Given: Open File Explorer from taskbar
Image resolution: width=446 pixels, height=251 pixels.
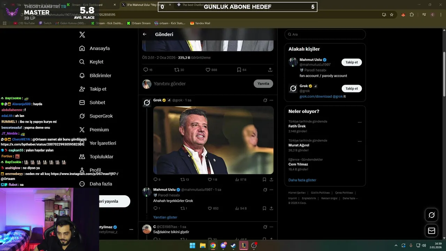Looking at the screenshot, I should pos(202,245).
